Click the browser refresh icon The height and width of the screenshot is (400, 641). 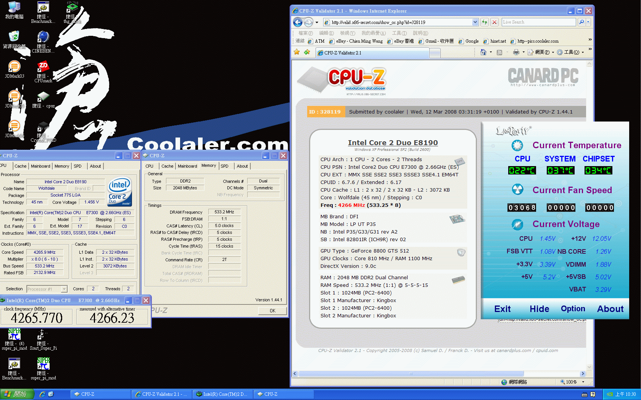click(484, 22)
